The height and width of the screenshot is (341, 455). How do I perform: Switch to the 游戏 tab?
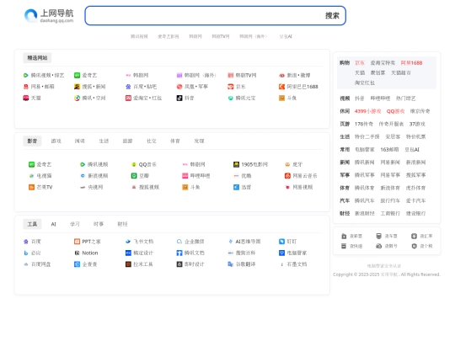click(56, 141)
